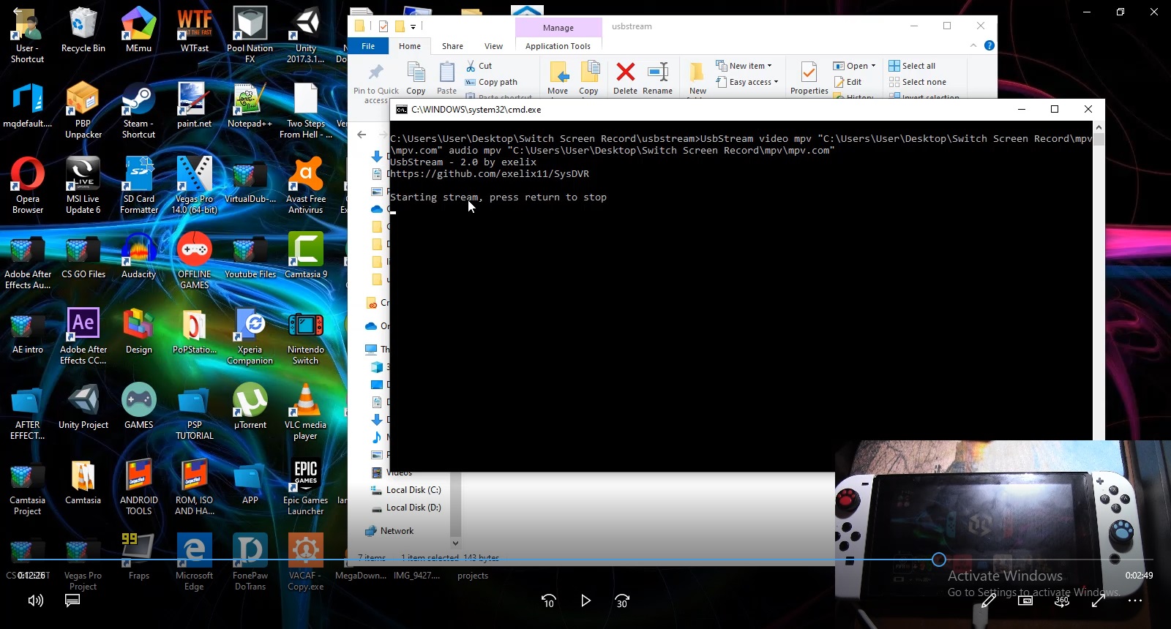Image resolution: width=1171 pixels, height=629 pixels.
Task: Open Camtasia 9 desktop icon
Action: point(305,256)
